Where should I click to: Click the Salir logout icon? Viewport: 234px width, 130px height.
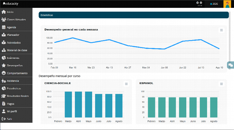point(4,119)
